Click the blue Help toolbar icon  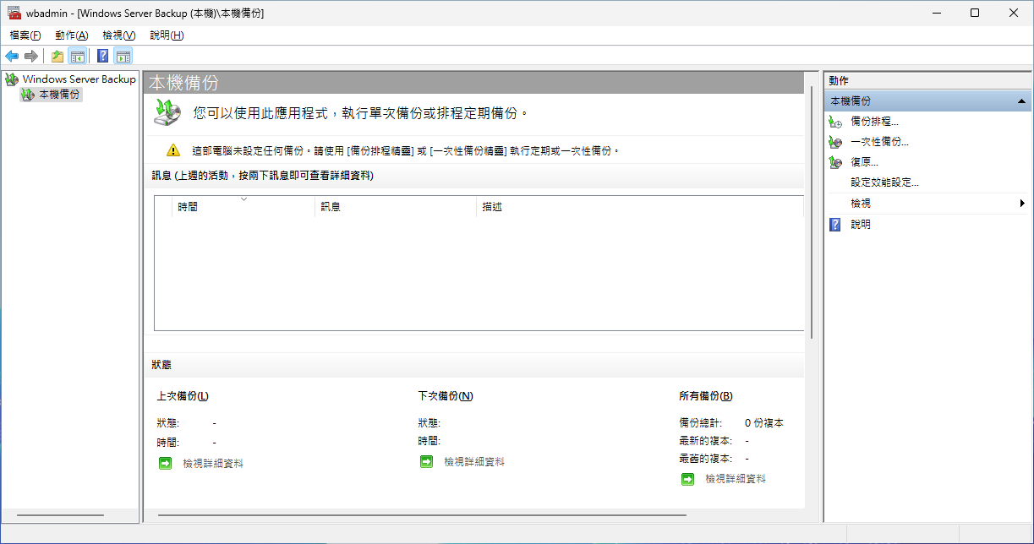pyautogui.click(x=102, y=57)
